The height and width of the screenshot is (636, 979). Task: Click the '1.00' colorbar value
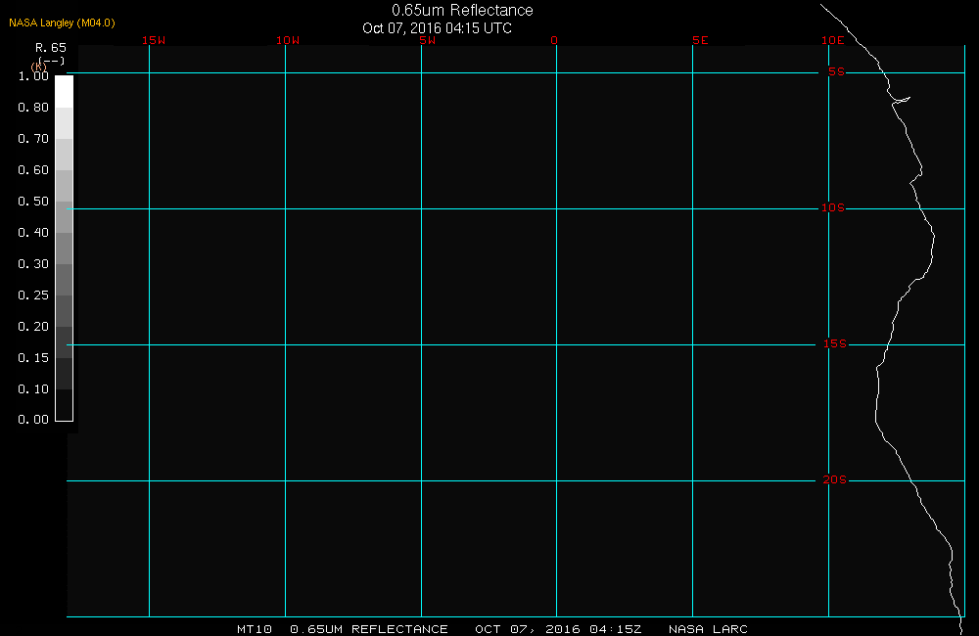click(33, 76)
